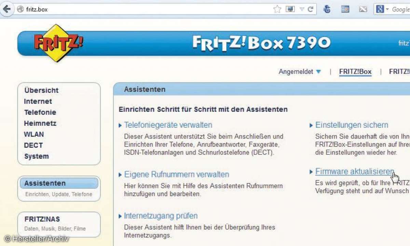This screenshot has height=246, width=410.
Task: Click the 'Daten, Musik, Bilder, Filme' subtitle
Action: click(x=55, y=229)
